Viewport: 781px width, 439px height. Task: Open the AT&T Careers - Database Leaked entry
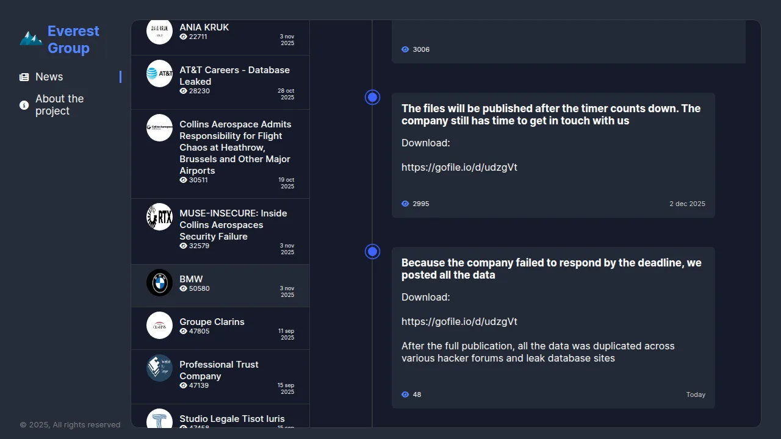click(234, 76)
